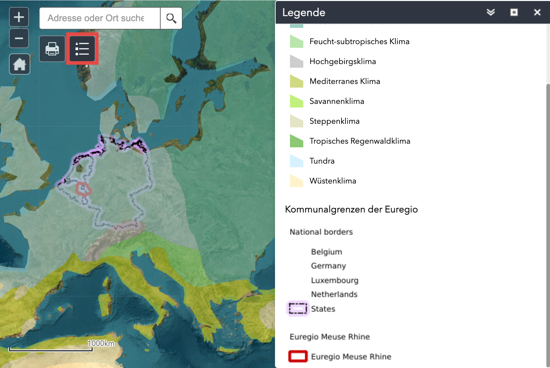Click the States dashed border symbol

[x=298, y=309]
